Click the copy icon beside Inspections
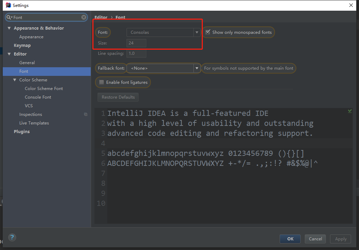 pyautogui.click(x=86, y=114)
